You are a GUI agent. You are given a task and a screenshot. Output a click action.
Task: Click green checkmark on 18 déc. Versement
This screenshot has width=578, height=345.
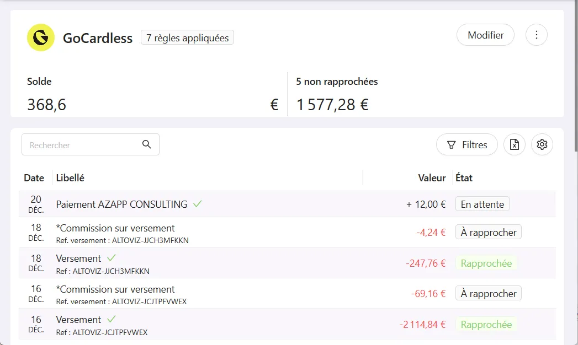pyautogui.click(x=112, y=258)
